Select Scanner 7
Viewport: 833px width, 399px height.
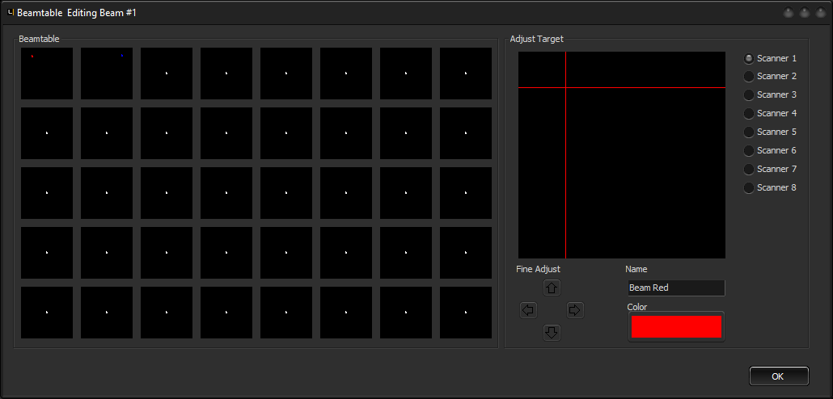(x=749, y=169)
